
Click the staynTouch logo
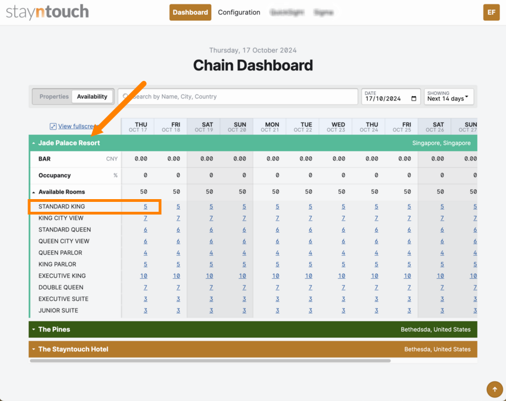coord(47,12)
